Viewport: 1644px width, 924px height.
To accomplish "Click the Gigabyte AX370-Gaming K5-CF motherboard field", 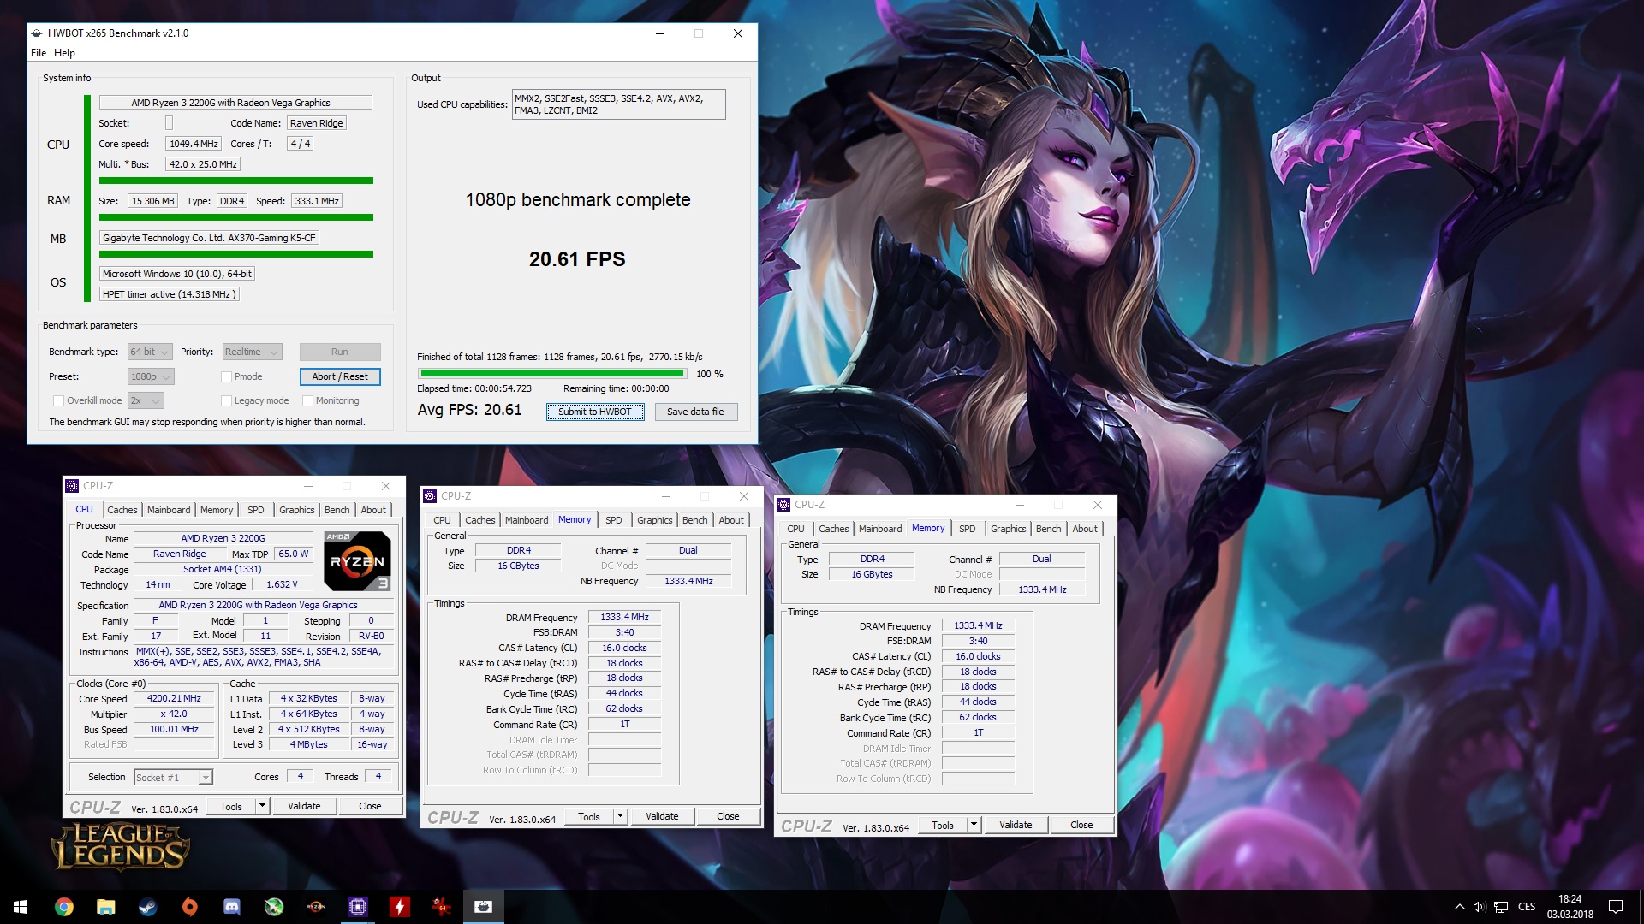I will (x=209, y=238).
